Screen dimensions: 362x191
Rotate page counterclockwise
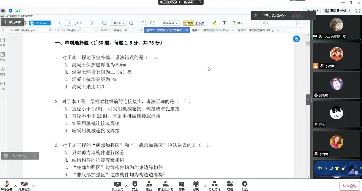(x=144, y=23)
